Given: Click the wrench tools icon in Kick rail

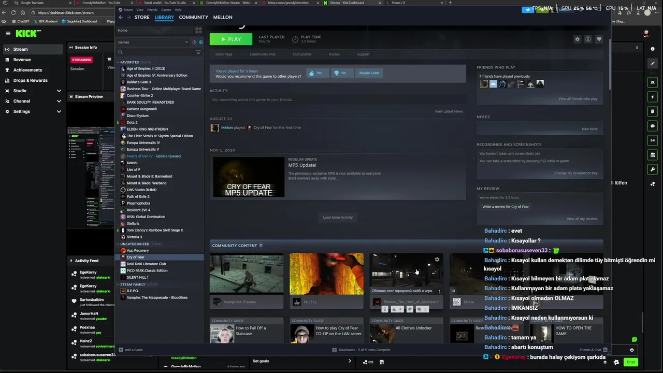Looking at the screenshot, I should tap(653, 169).
